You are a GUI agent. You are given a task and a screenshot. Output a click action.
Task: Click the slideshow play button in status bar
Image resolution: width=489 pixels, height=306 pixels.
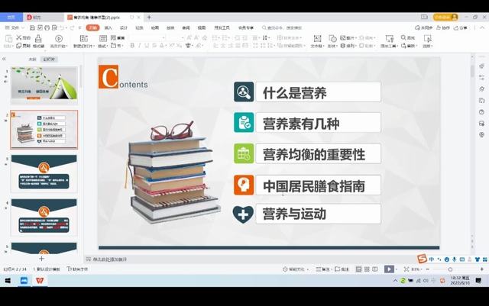[x=389, y=269]
